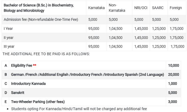Click the II year Non-Karnataka fee 1,04,500

115,38
